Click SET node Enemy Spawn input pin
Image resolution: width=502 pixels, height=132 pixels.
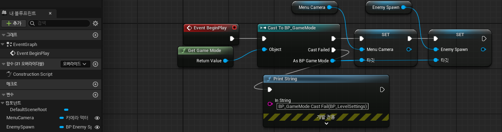click(436, 49)
